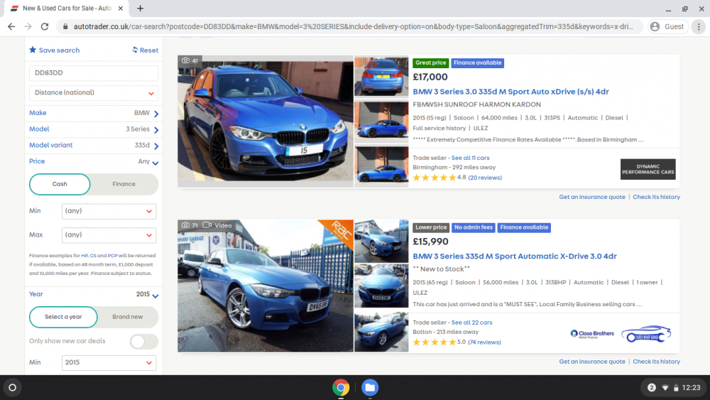Image resolution: width=710 pixels, height=400 pixels.
Task: Click the browser address bar URL
Action: 353,27
